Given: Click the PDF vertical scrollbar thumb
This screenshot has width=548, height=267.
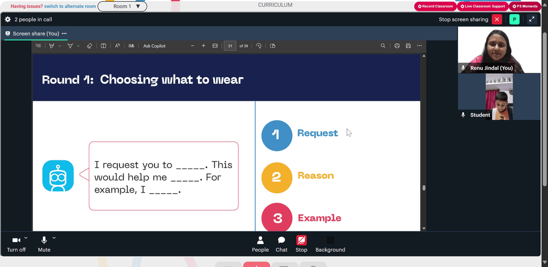Looking at the screenshot, I should point(424,188).
